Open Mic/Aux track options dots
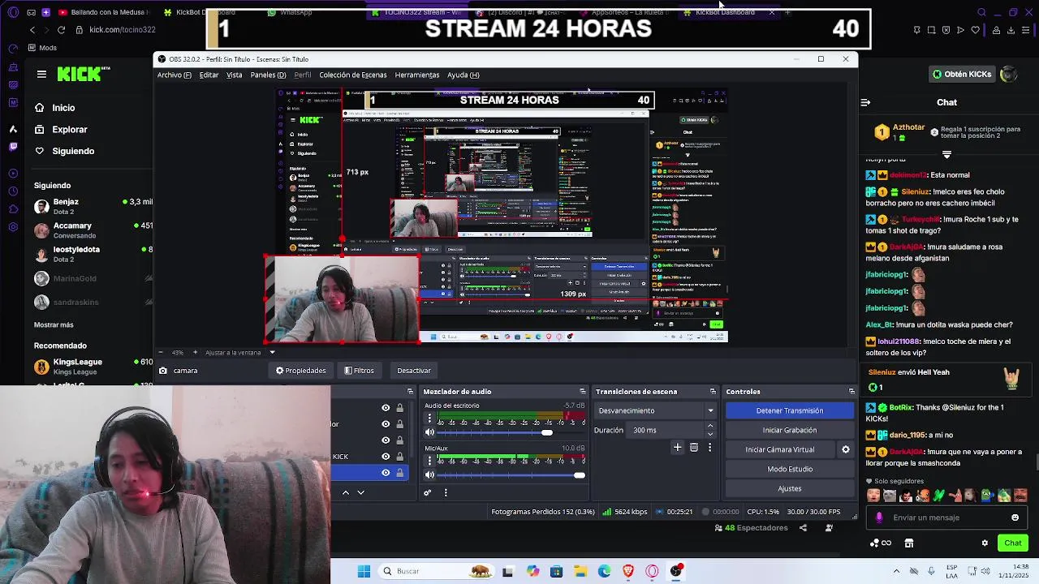1039x584 pixels. pos(429,461)
